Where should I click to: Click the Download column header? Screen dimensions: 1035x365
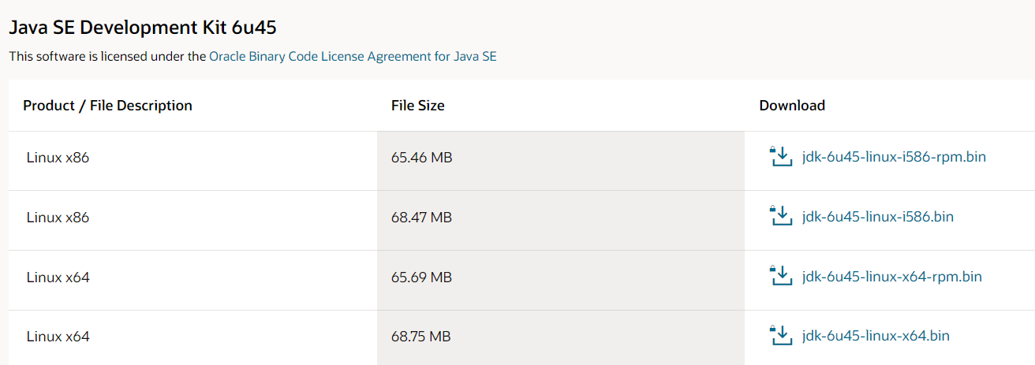point(791,106)
